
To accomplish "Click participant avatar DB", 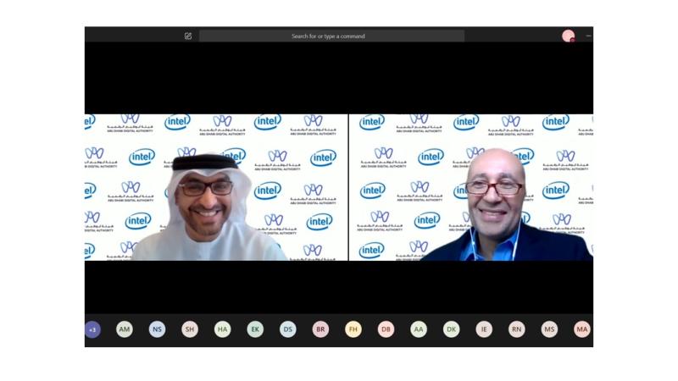I will tap(386, 329).
